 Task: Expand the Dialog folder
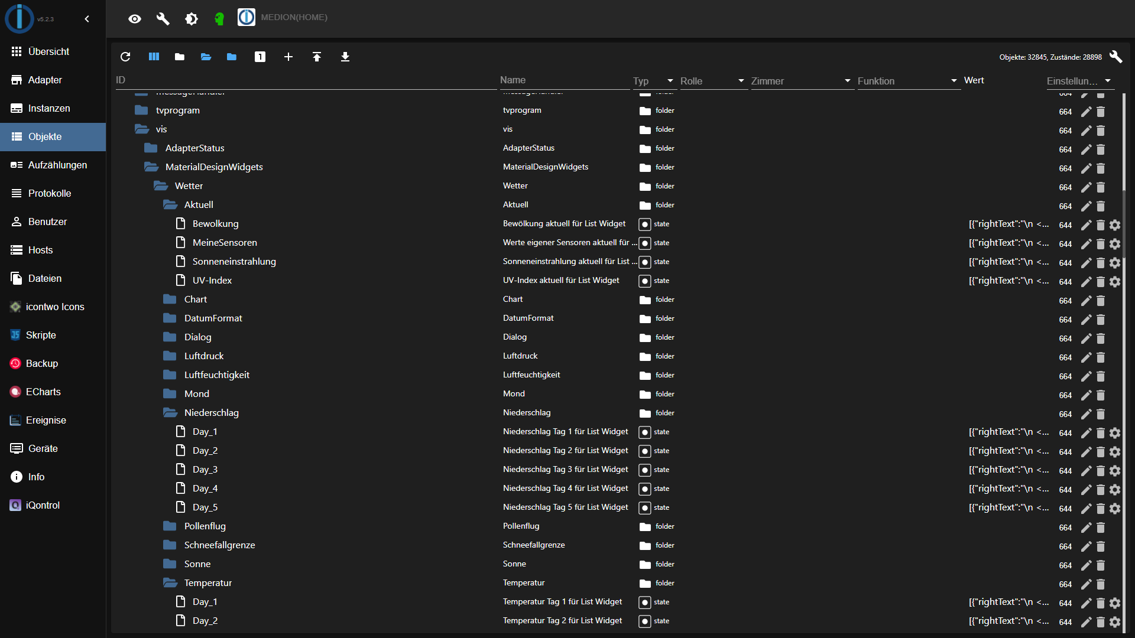[x=170, y=337]
